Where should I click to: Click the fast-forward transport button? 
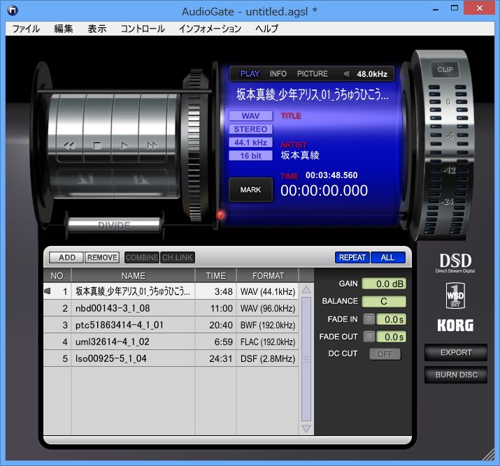152,145
